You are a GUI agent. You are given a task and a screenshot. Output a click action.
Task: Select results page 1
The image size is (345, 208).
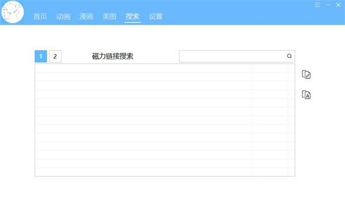click(41, 56)
